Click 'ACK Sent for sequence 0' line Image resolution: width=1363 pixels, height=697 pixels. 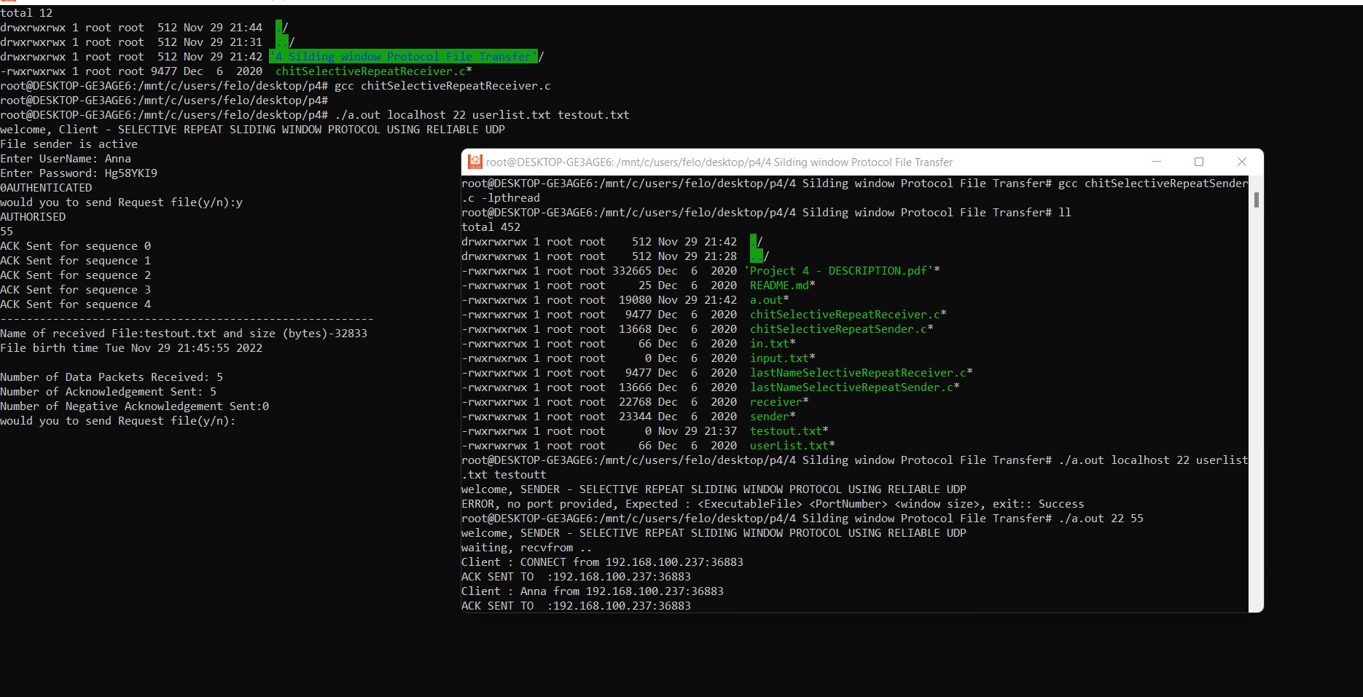[75, 246]
